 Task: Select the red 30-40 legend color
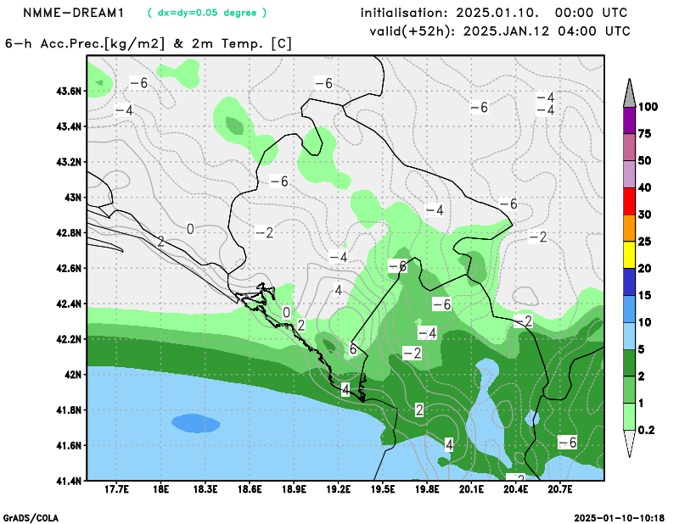point(629,201)
